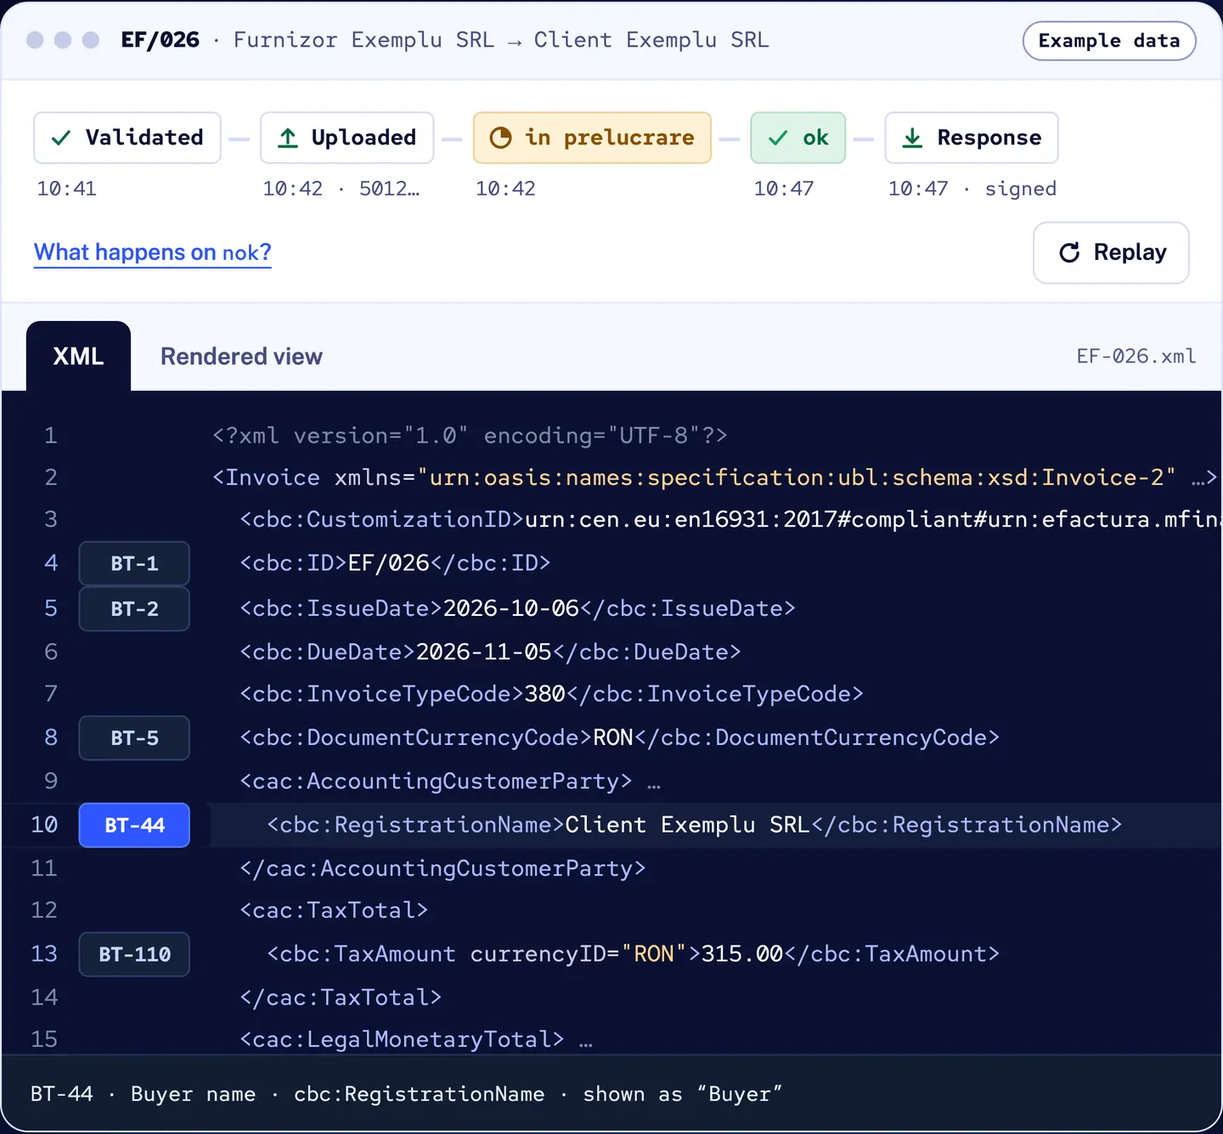Click the Validated step checkmark icon
The height and width of the screenshot is (1134, 1223).
pos(61,138)
